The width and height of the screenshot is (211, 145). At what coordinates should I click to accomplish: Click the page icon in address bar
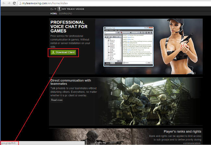click(20, 3)
